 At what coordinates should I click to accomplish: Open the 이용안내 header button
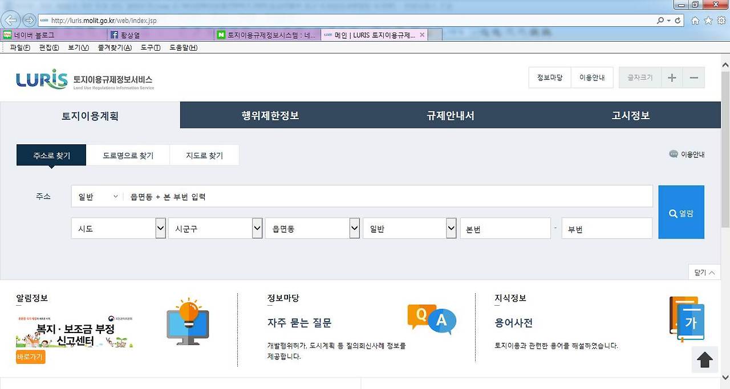pyautogui.click(x=592, y=78)
